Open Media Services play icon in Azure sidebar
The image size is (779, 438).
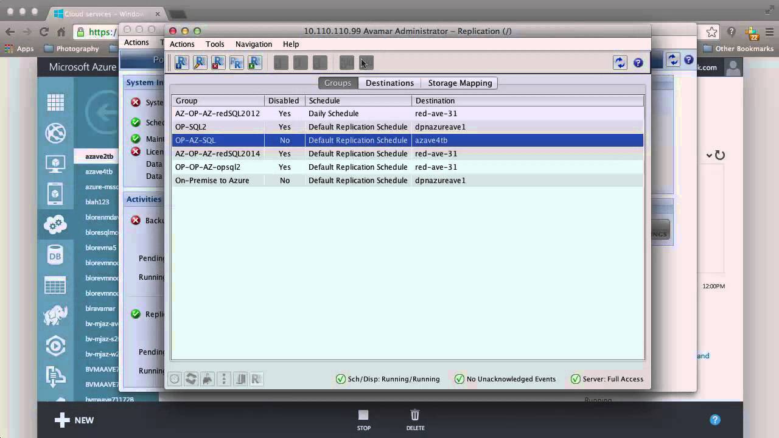coord(55,346)
